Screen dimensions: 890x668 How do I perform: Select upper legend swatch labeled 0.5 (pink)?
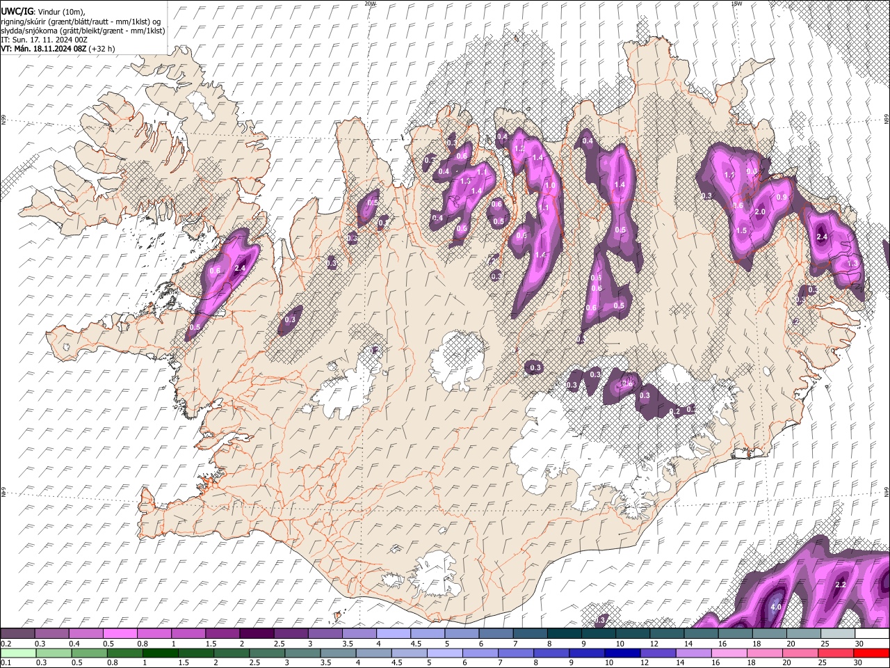coord(120,633)
